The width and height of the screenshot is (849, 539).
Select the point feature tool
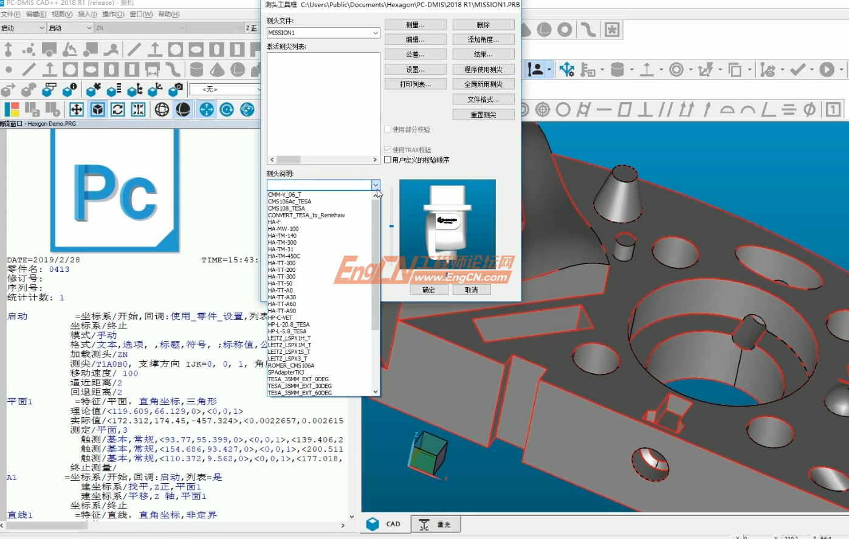(9, 69)
